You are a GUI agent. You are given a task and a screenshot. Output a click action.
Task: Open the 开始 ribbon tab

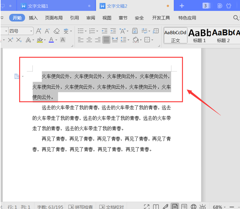17,18
